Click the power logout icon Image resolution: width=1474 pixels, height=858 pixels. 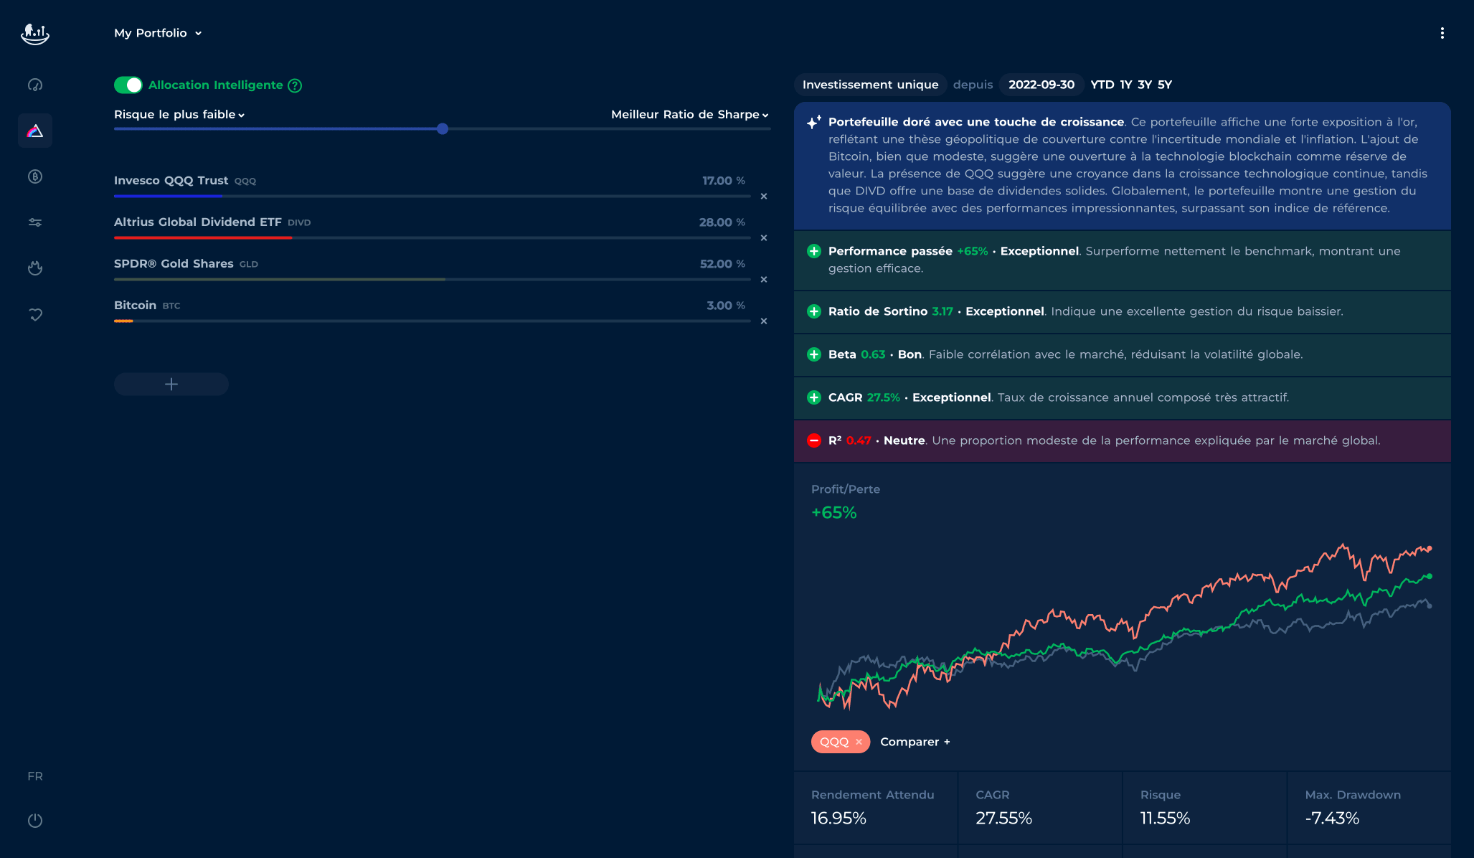click(x=35, y=820)
